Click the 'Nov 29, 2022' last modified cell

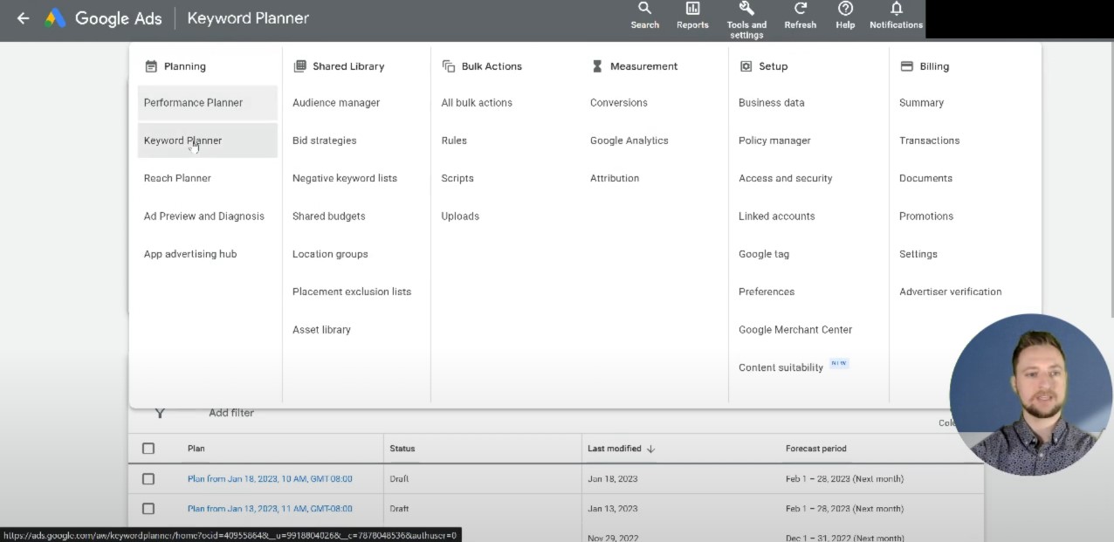pyautogui.click(x=613, y=538)
